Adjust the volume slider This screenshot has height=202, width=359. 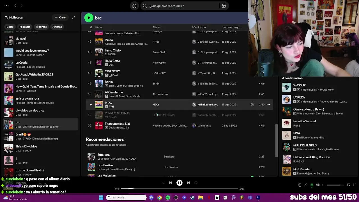(335, 185)
